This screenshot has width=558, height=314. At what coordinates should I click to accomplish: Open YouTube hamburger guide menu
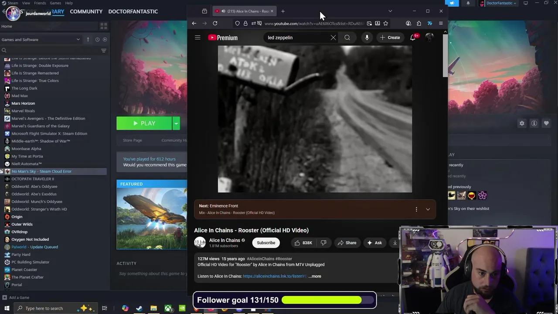click(197, 38)
